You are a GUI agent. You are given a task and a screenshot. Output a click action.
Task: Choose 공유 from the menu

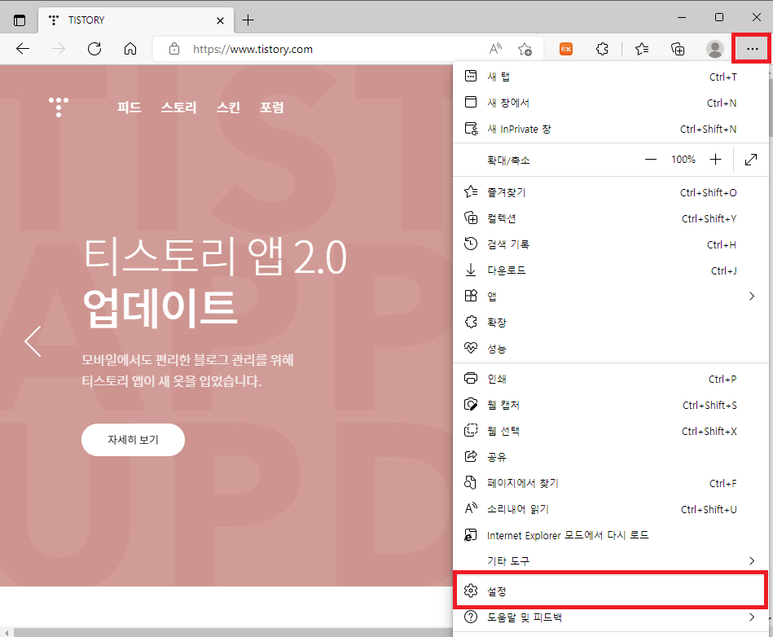click(610, 457)
